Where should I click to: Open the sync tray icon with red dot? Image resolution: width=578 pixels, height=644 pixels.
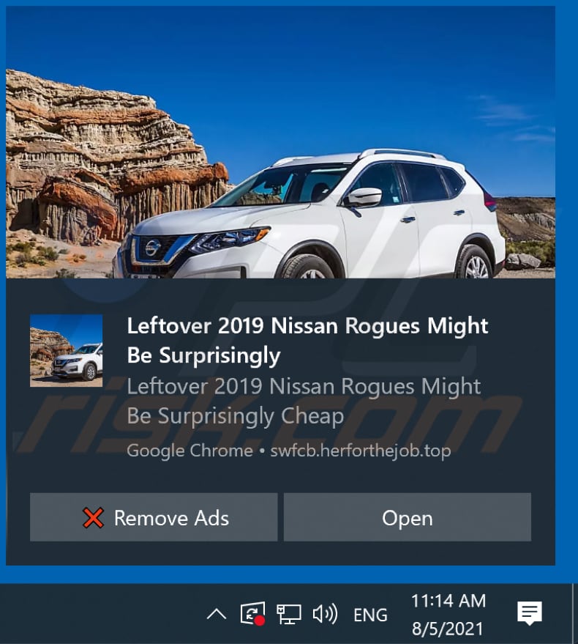252,614
